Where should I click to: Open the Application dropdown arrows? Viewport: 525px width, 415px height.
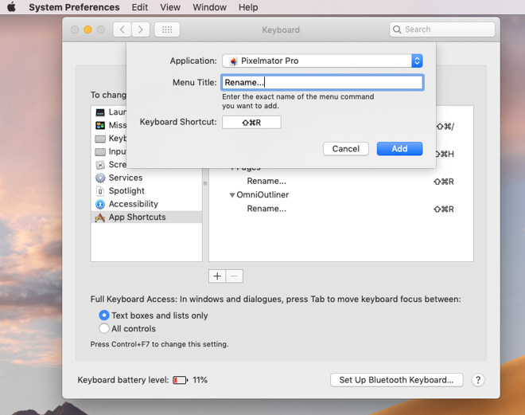point(417,61)
